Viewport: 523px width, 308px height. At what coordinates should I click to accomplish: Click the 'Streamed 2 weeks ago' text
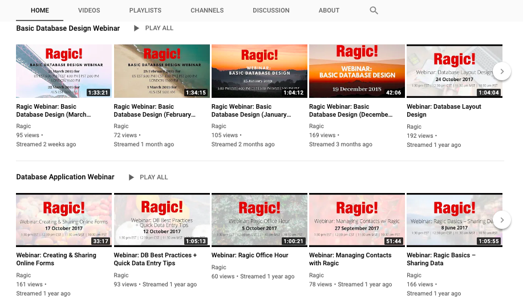click(x=46, y=144)
